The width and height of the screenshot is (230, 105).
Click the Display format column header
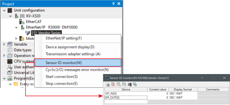click(x=183, y=90)
